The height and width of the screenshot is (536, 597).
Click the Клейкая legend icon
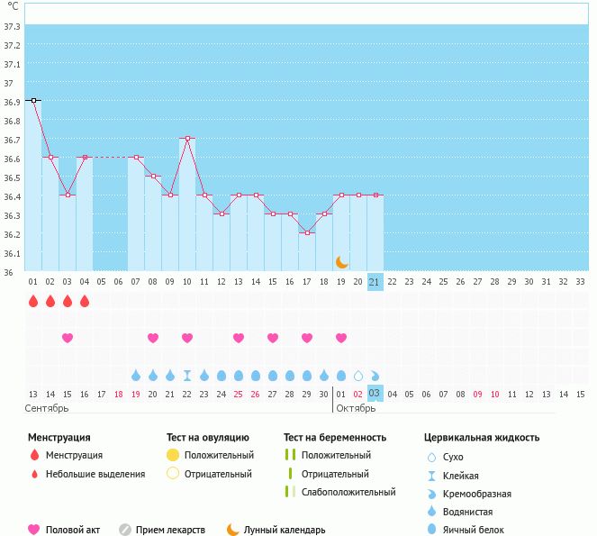coord(431,476)
